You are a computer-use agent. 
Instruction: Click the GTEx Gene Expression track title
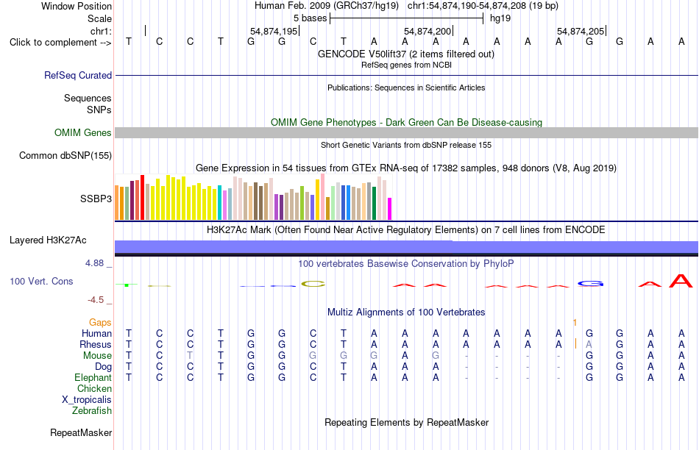(x=406, y=168)
